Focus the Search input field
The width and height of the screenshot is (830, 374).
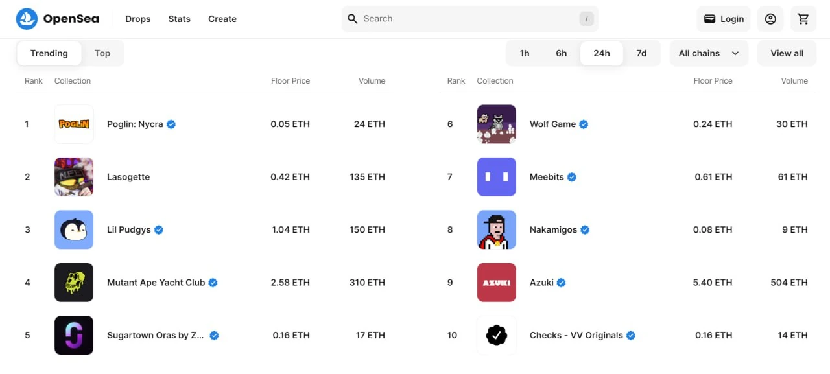point(469,19)
